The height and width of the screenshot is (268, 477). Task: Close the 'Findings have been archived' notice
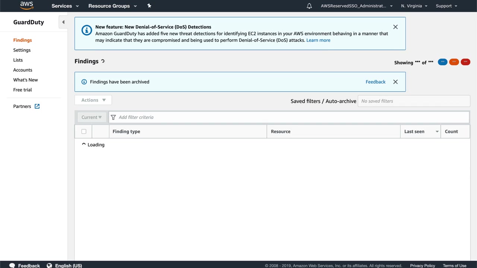click(x=395, y=82)
